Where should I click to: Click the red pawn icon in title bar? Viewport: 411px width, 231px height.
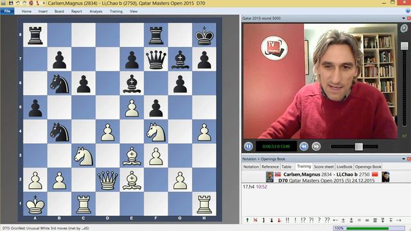pyautogui.click(x=37, y=3)
